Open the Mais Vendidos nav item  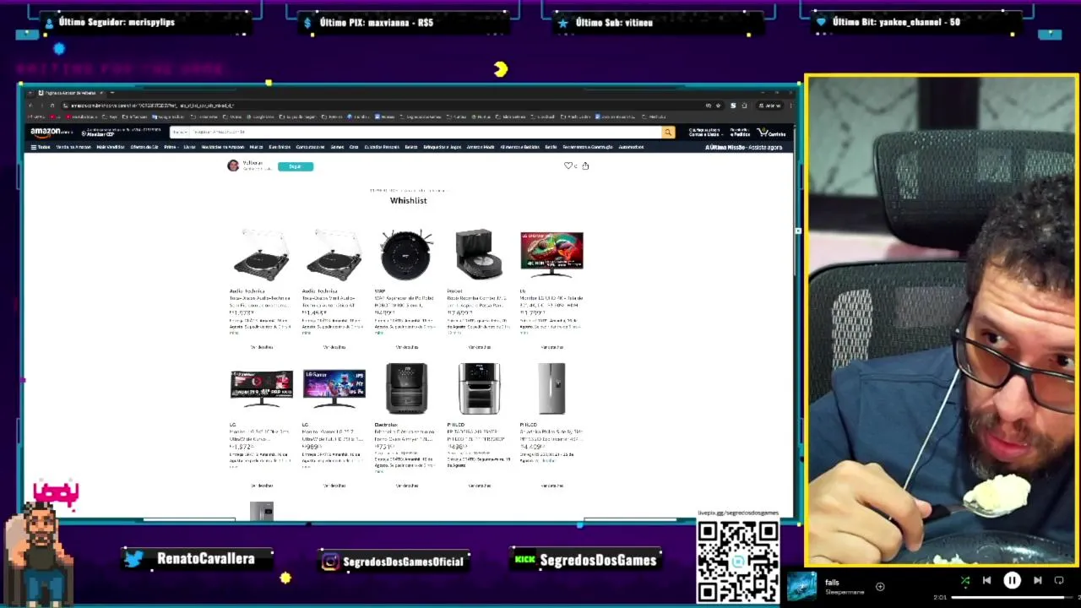pos(110,147)
